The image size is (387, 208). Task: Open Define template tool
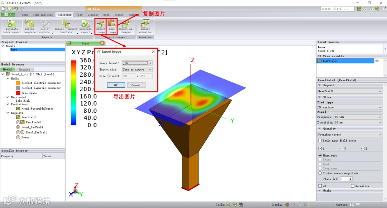(x=29, y=26)
